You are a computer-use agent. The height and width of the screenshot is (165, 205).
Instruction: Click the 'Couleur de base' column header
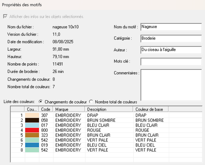pyautogui.click(x=151, y=109)
